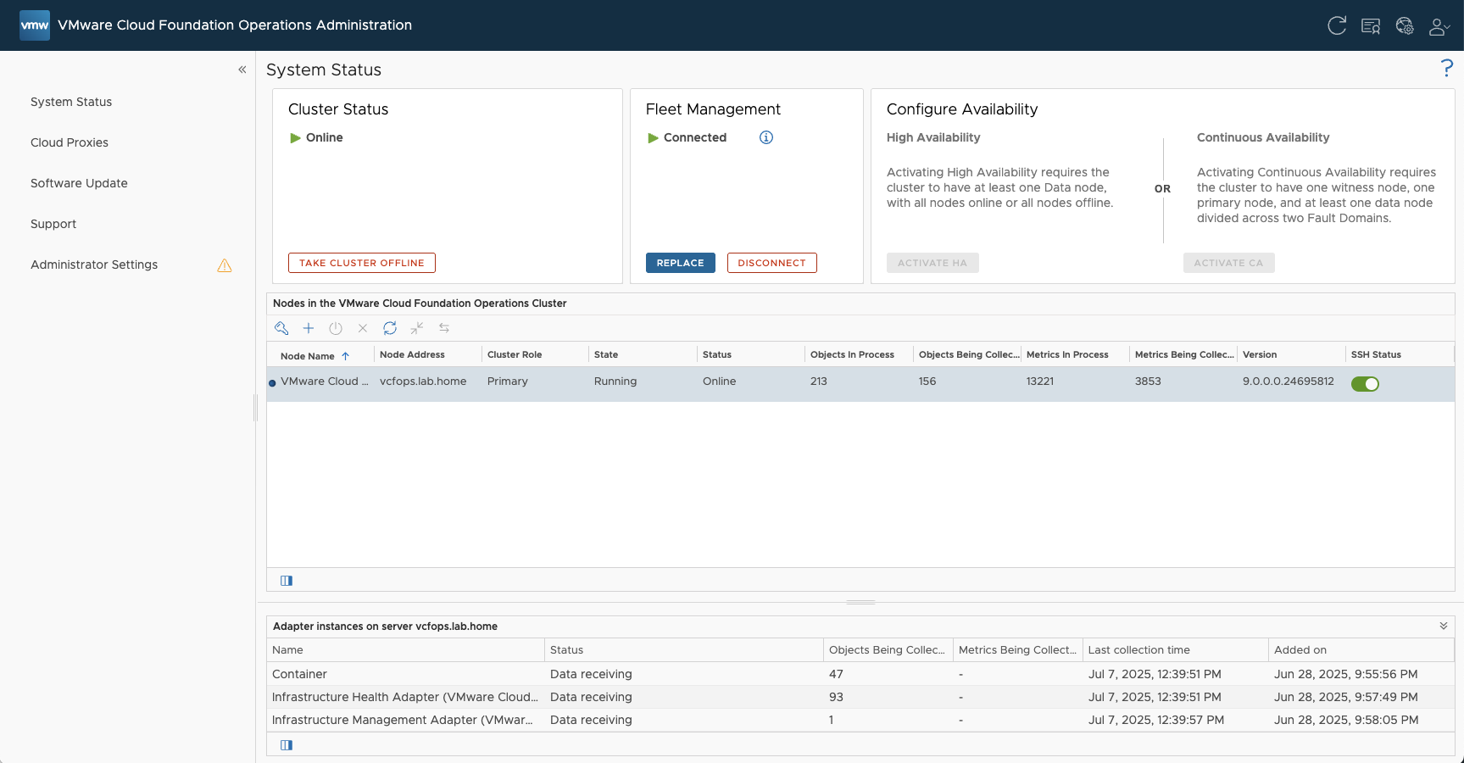Open the network settings globe-gear icon
The width and height of the screenshot is (1464, 763).
tap(1405, 26)
